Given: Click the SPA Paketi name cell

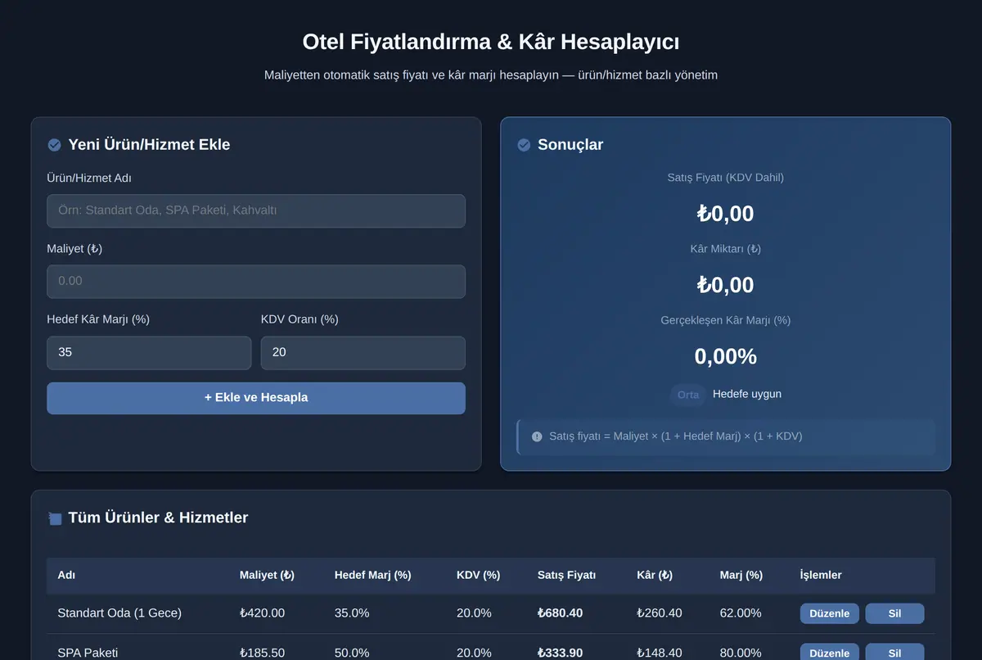Looking at the screenshot, I should click(88, 653).
